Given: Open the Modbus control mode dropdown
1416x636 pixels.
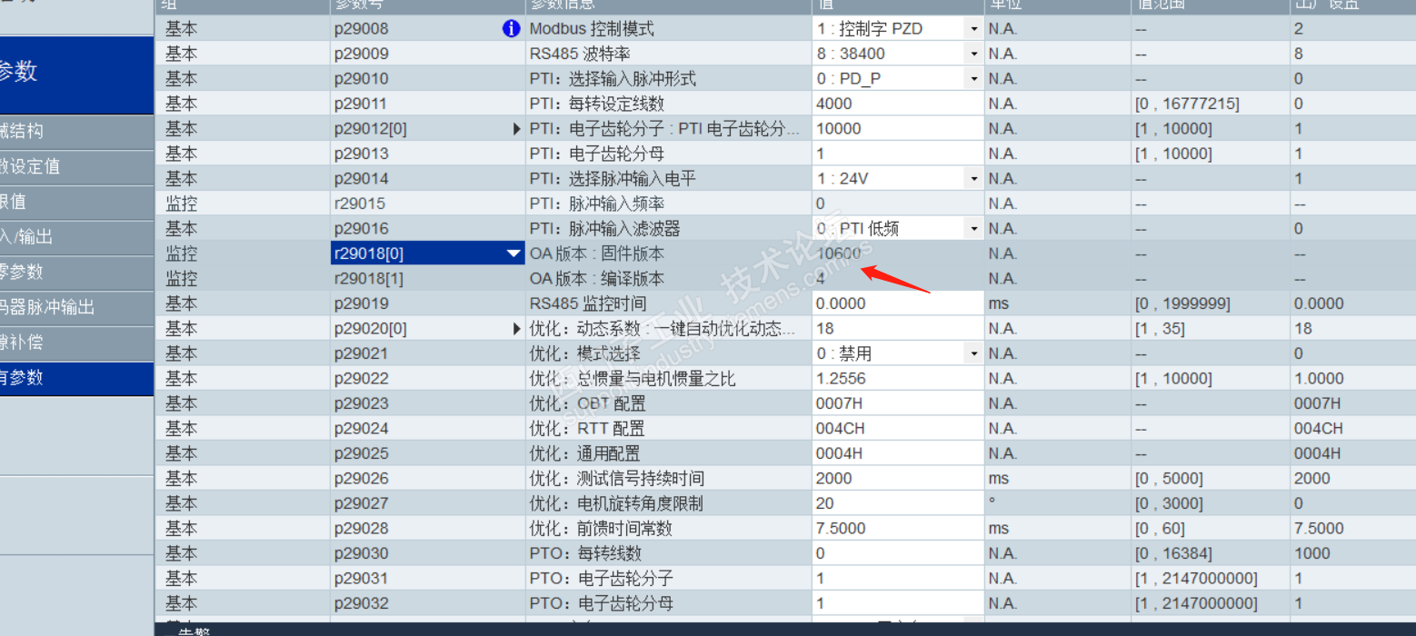Looking at the screenshot, I should click(973, 29).
